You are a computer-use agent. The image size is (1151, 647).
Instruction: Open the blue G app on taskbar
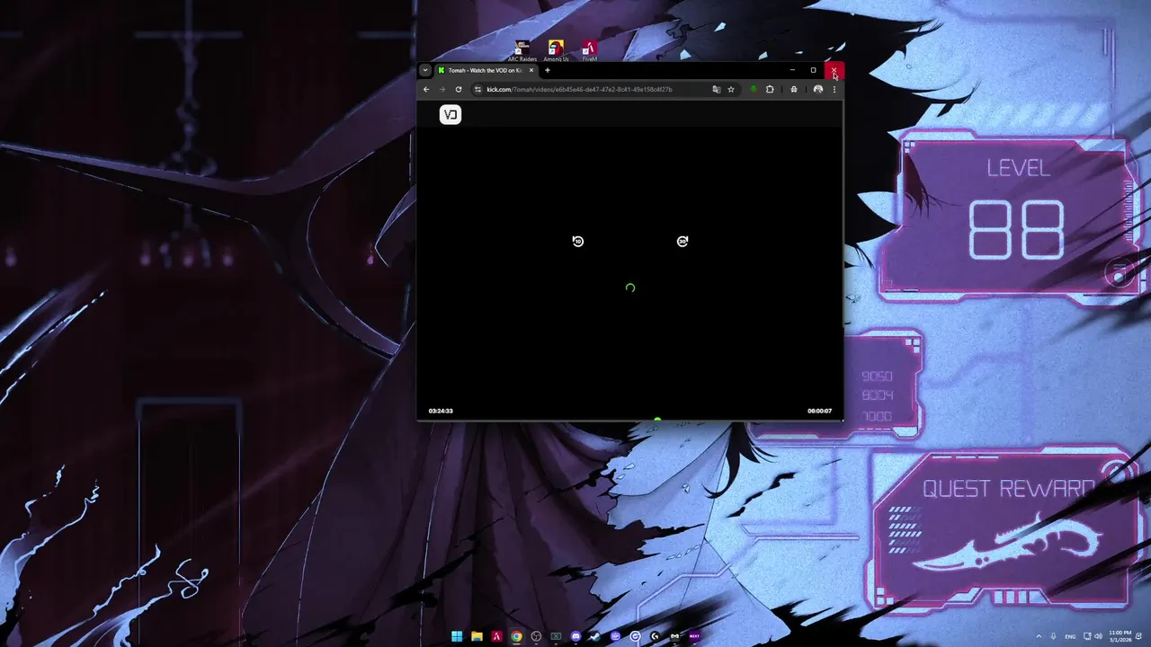635,636
